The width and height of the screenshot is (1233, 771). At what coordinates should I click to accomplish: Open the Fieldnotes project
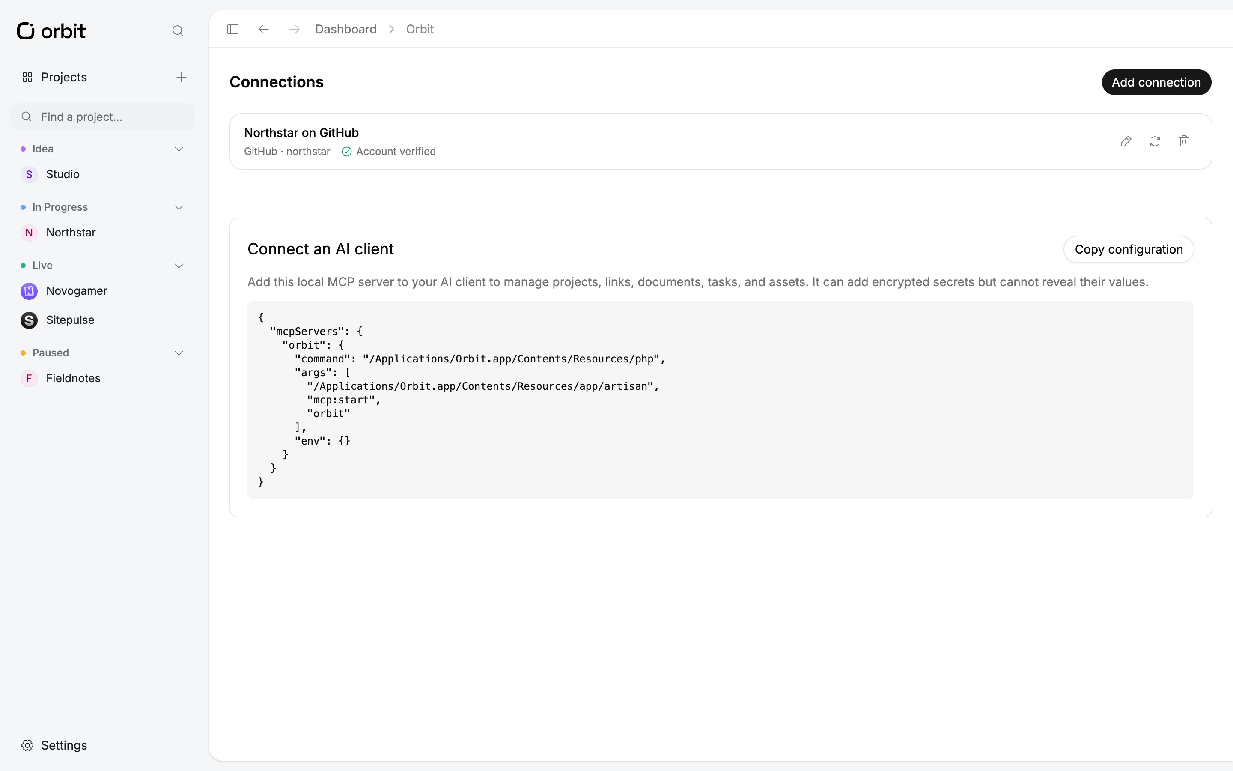[x=102, y=378]
